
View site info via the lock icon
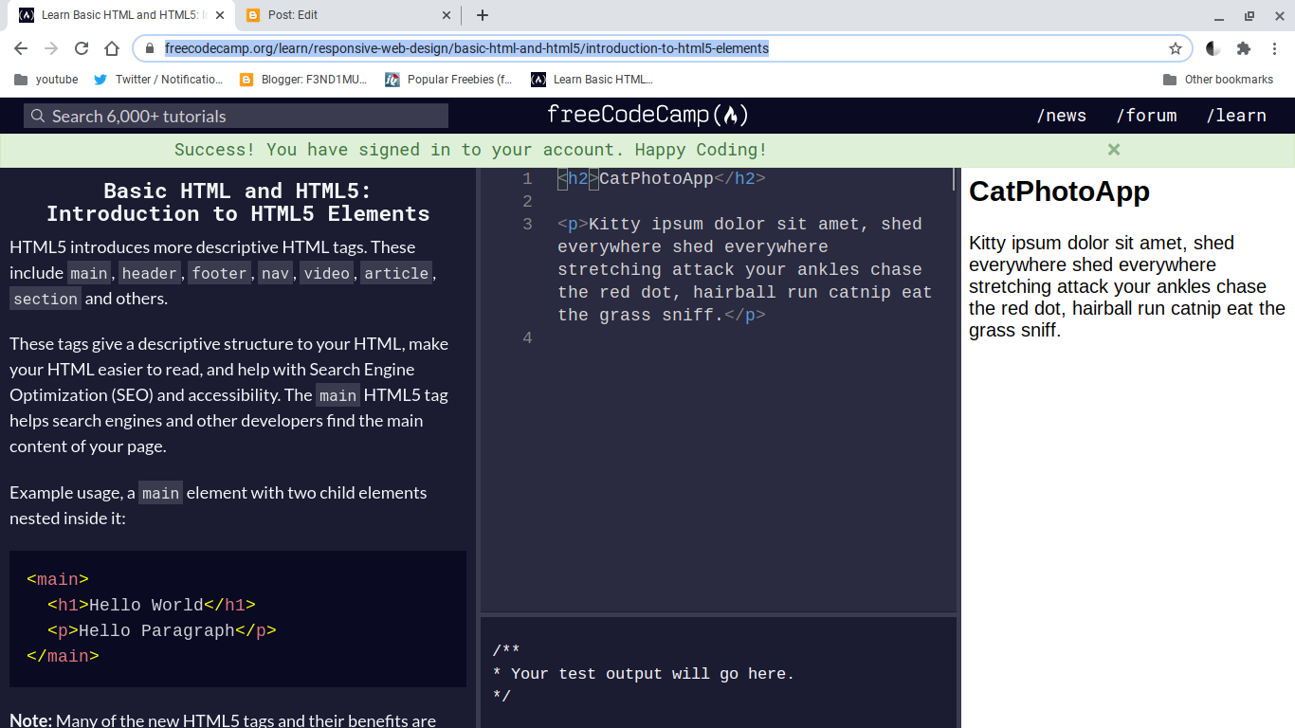(149, 48)
